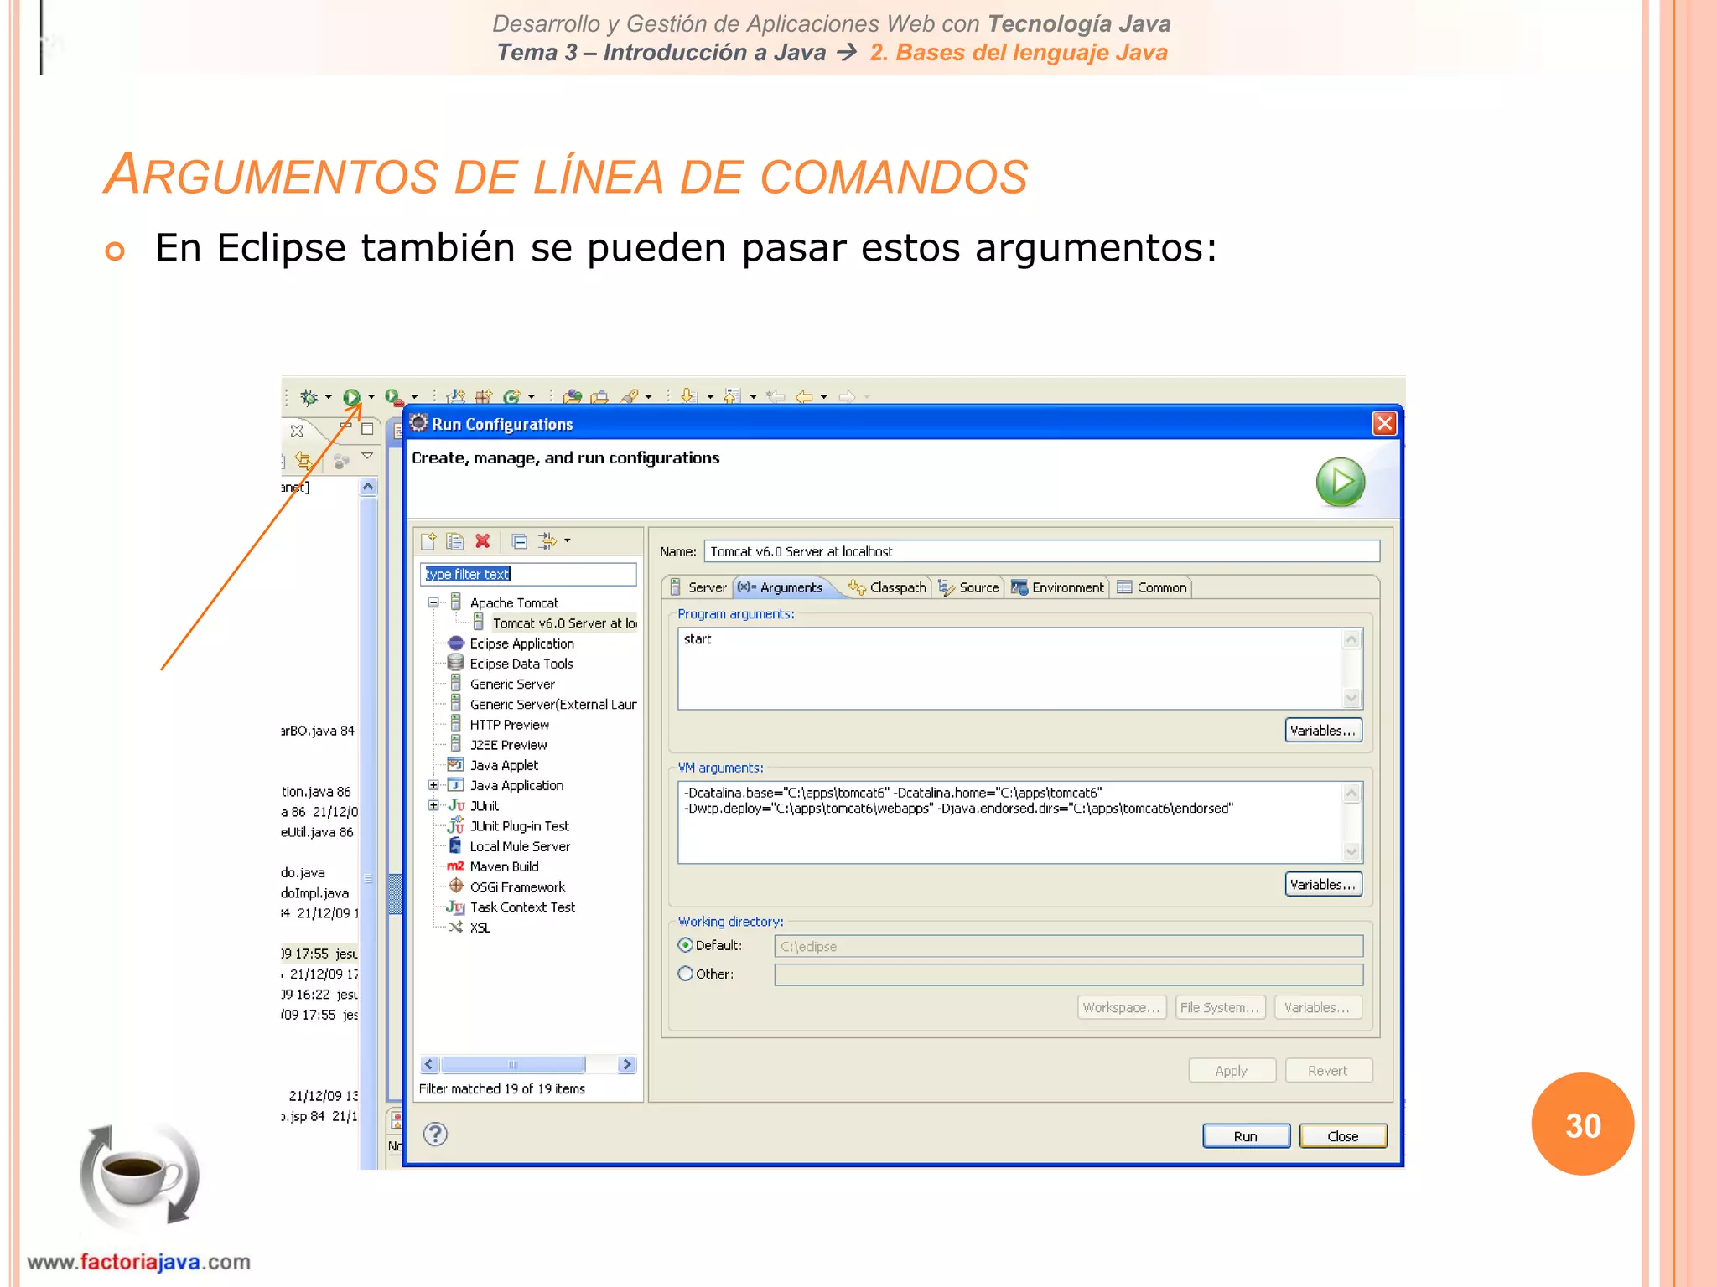Click New launch configuration icon
Image resolution: width=1717 pixels, height=1287 pixels.
point(428,541)
